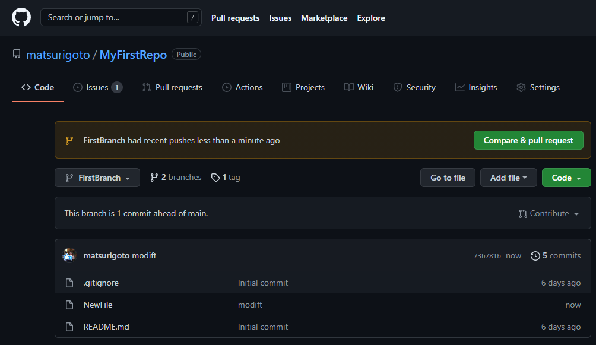Expand the Add file dropdown
Image resolution: width=596 pixels, height=345 pixels.
click(509, 178)
